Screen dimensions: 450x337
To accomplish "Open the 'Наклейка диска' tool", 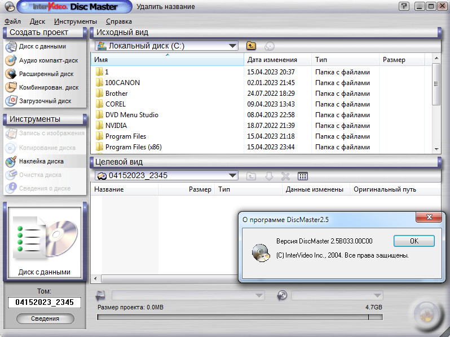I will click(41, 161).
